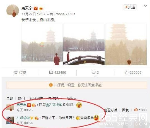
Task: Click the orange V verified badge near 馬天宇
Action: click(x=36, y=8)
